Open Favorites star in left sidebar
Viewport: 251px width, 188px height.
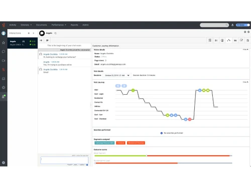pyautogui.click(x=4, y=43)
